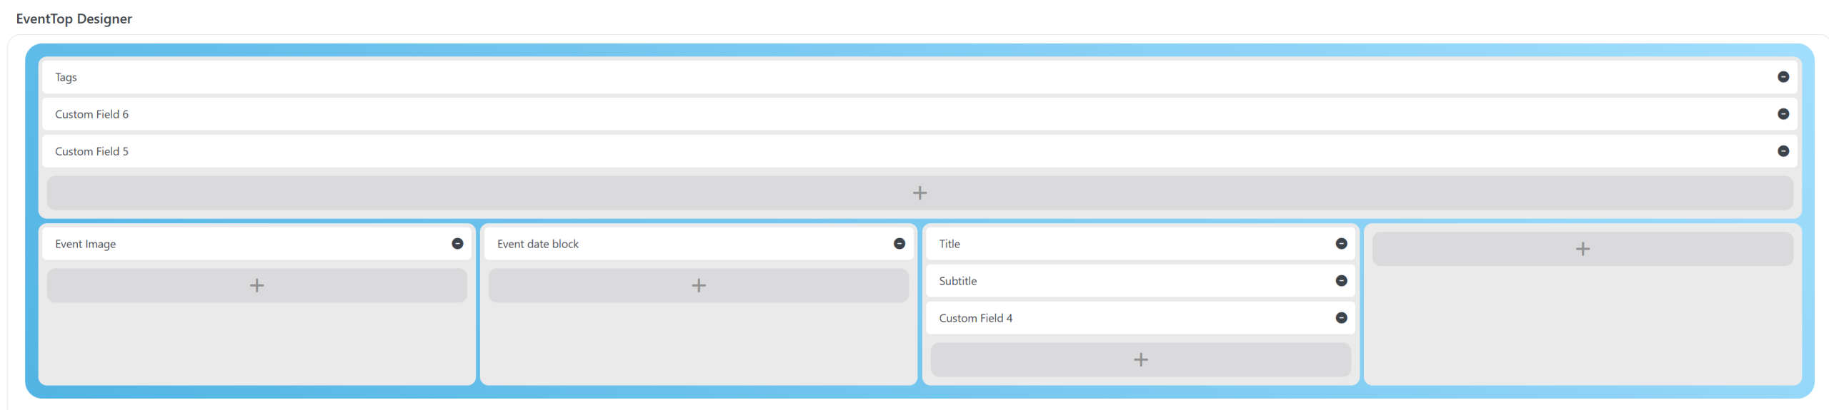The image size is (1829, 410).
Task: Click the minus icon beside Subtitle
Action: tap(1341, 281)
